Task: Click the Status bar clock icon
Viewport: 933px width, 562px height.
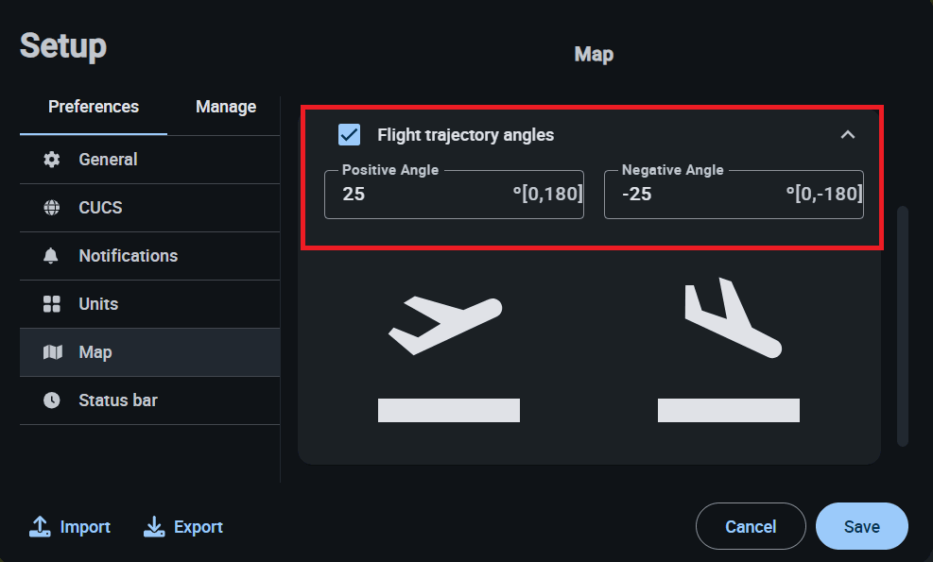Action: click(x=52, y=400)
